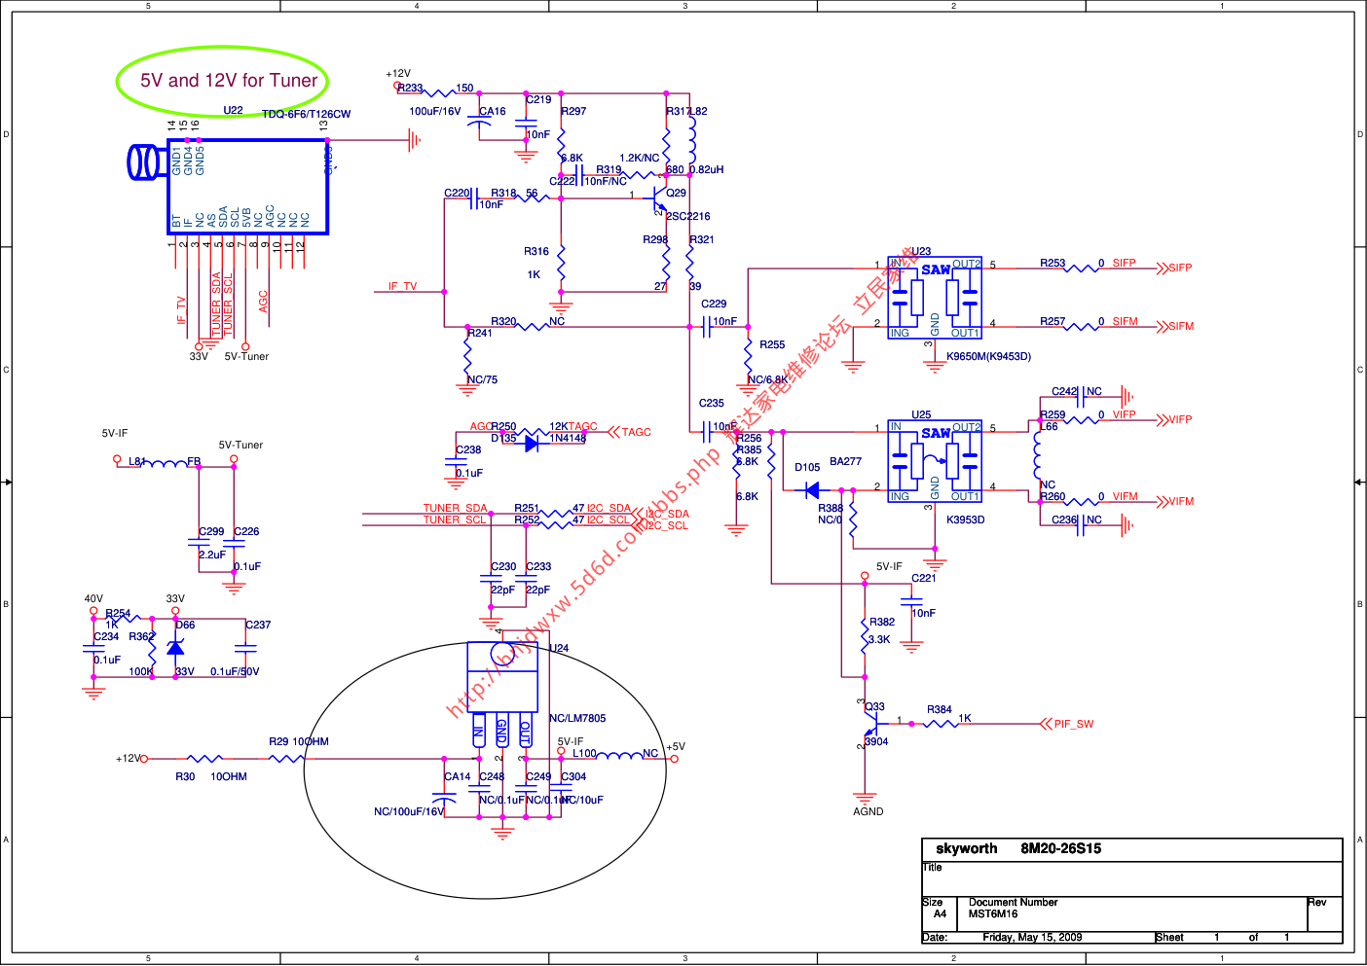Click the 'K9650M(K9453D)' part label
Viewport: 1367px width, 966px height.
pos(988,356)
